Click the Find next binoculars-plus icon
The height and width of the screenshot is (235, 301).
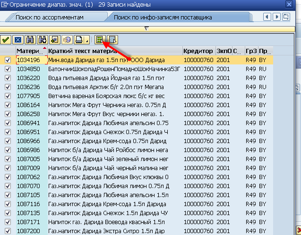click(x=43, y=40)
